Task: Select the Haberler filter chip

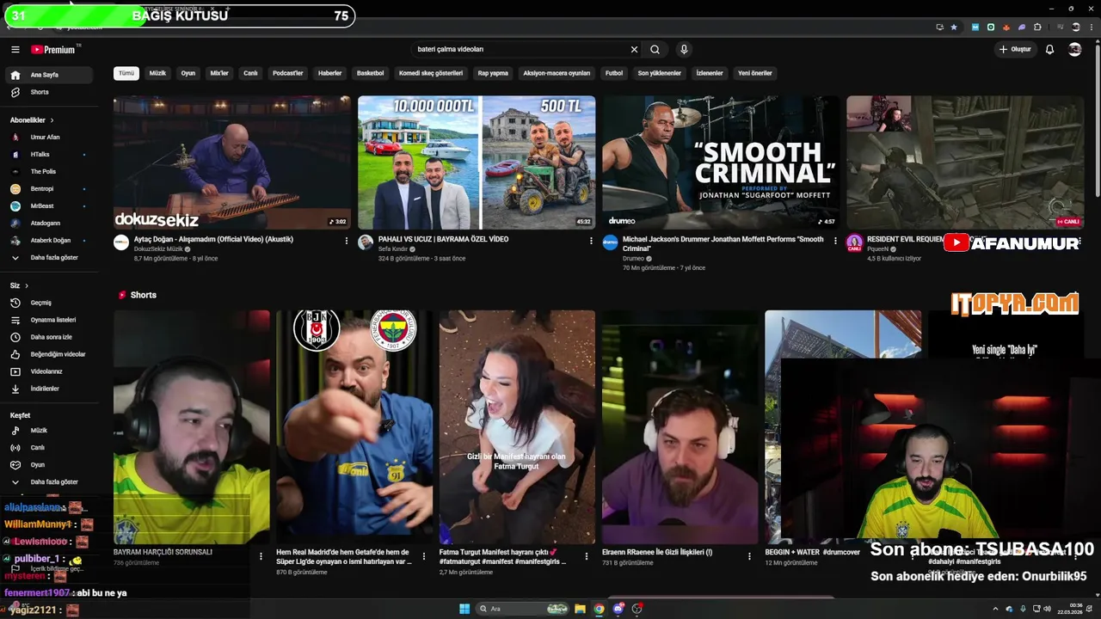Action: [329, 73]
